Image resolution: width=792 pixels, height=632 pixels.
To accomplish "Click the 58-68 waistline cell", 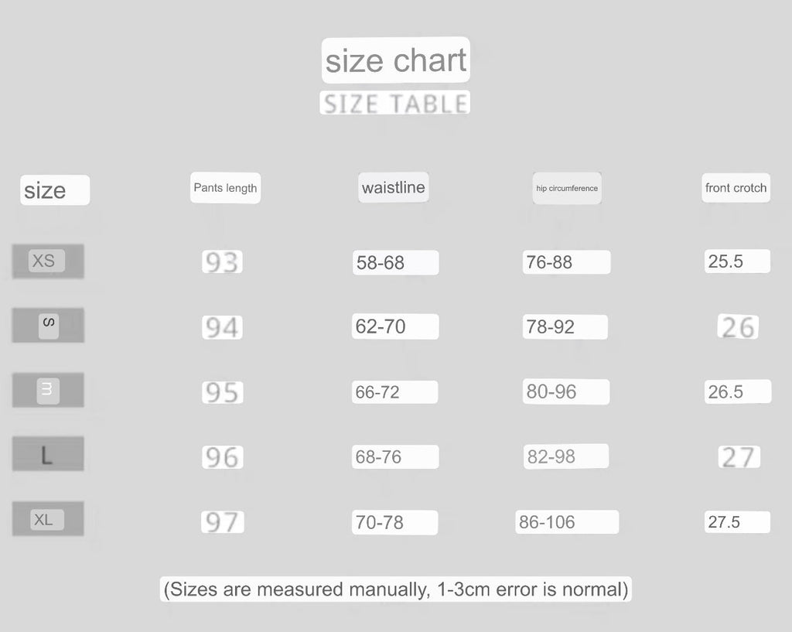I will 395,263.
